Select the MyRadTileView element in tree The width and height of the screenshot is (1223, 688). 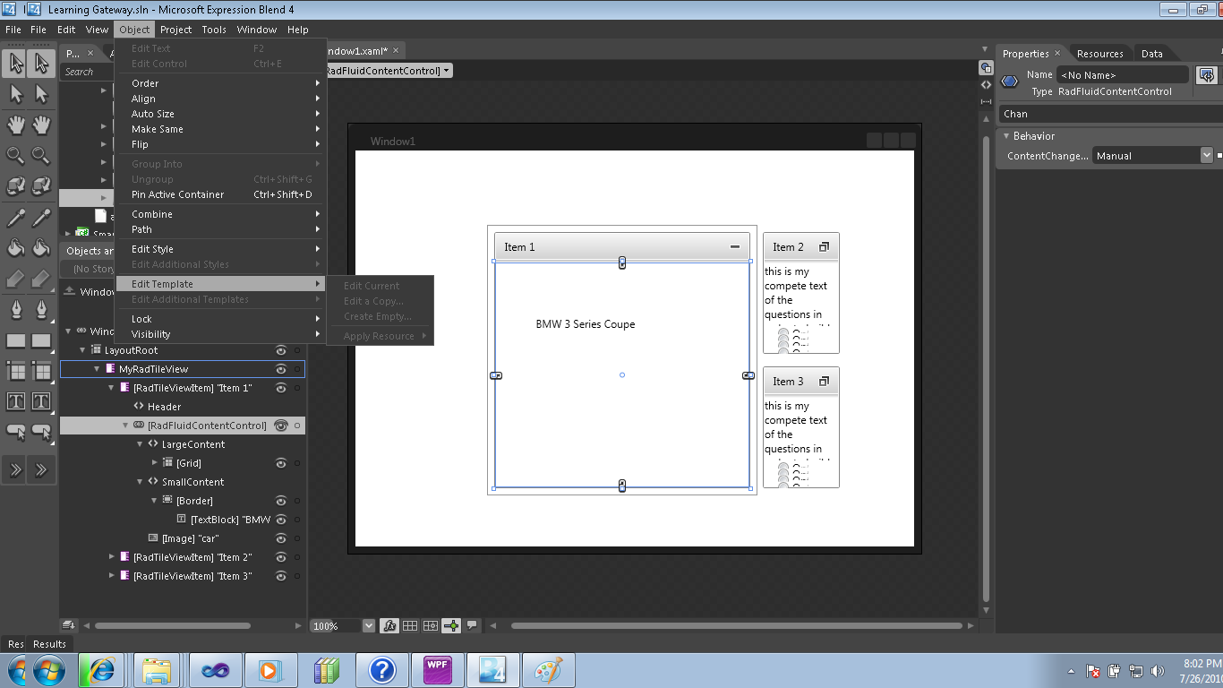point(153,369)
